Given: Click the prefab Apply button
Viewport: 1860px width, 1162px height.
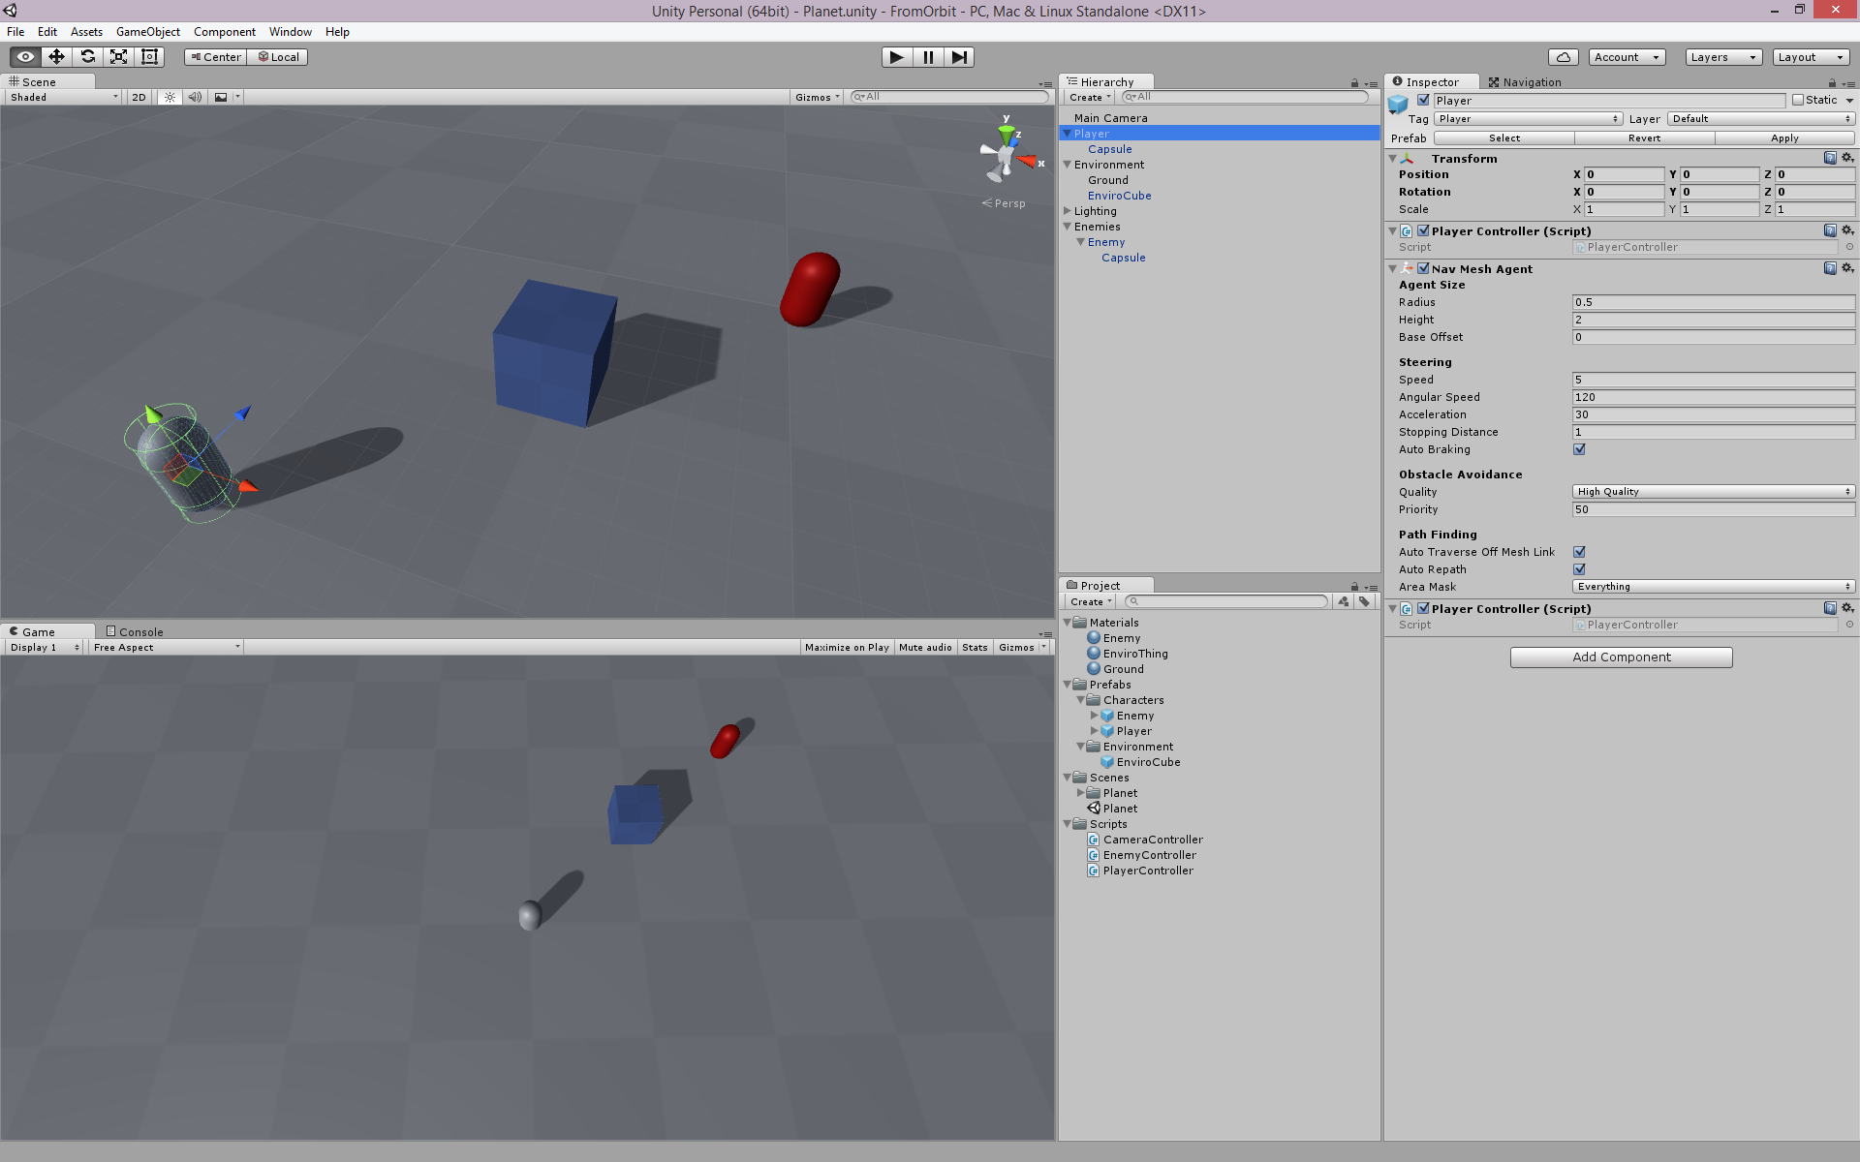Looking at the screenshot, I should pos(1783,138).
